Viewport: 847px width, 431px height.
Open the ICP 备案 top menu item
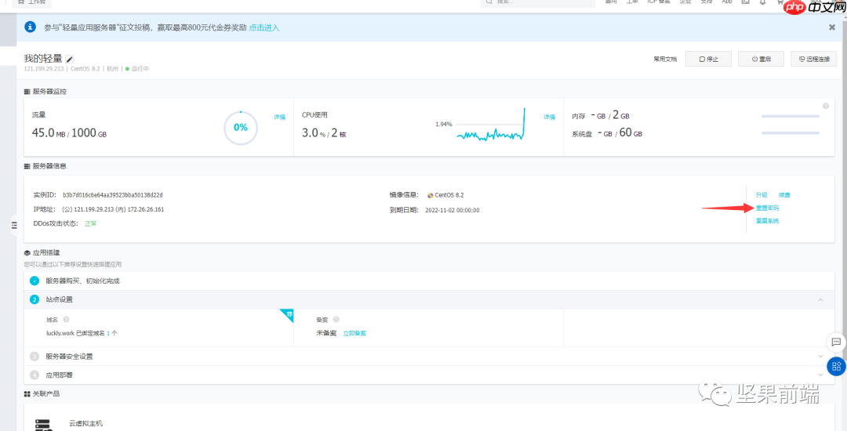tap(659, 2)
